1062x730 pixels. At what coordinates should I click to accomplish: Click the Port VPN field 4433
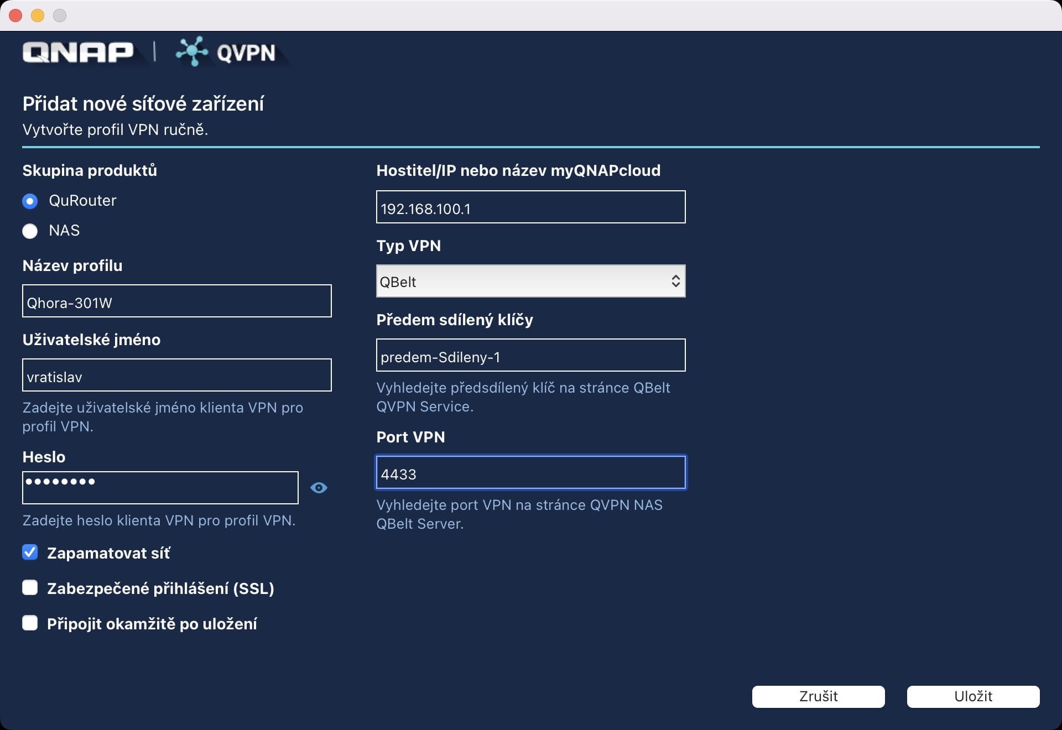pyautogui.click(x=530, y=473)
